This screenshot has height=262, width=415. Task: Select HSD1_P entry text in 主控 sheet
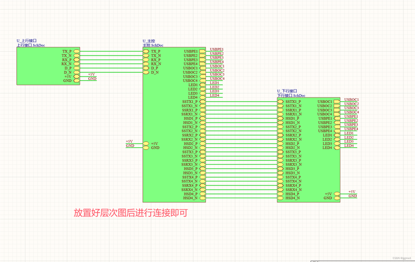click(x=191, y=118)
